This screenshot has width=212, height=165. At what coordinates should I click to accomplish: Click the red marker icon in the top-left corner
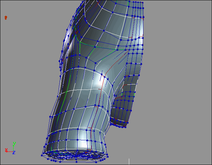click(5, 17)
